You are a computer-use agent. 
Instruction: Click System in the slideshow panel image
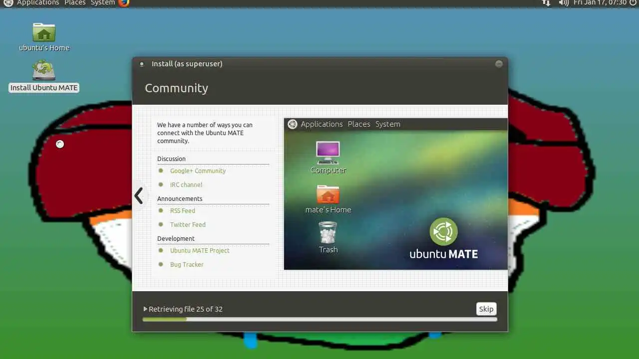pos(388,124)
